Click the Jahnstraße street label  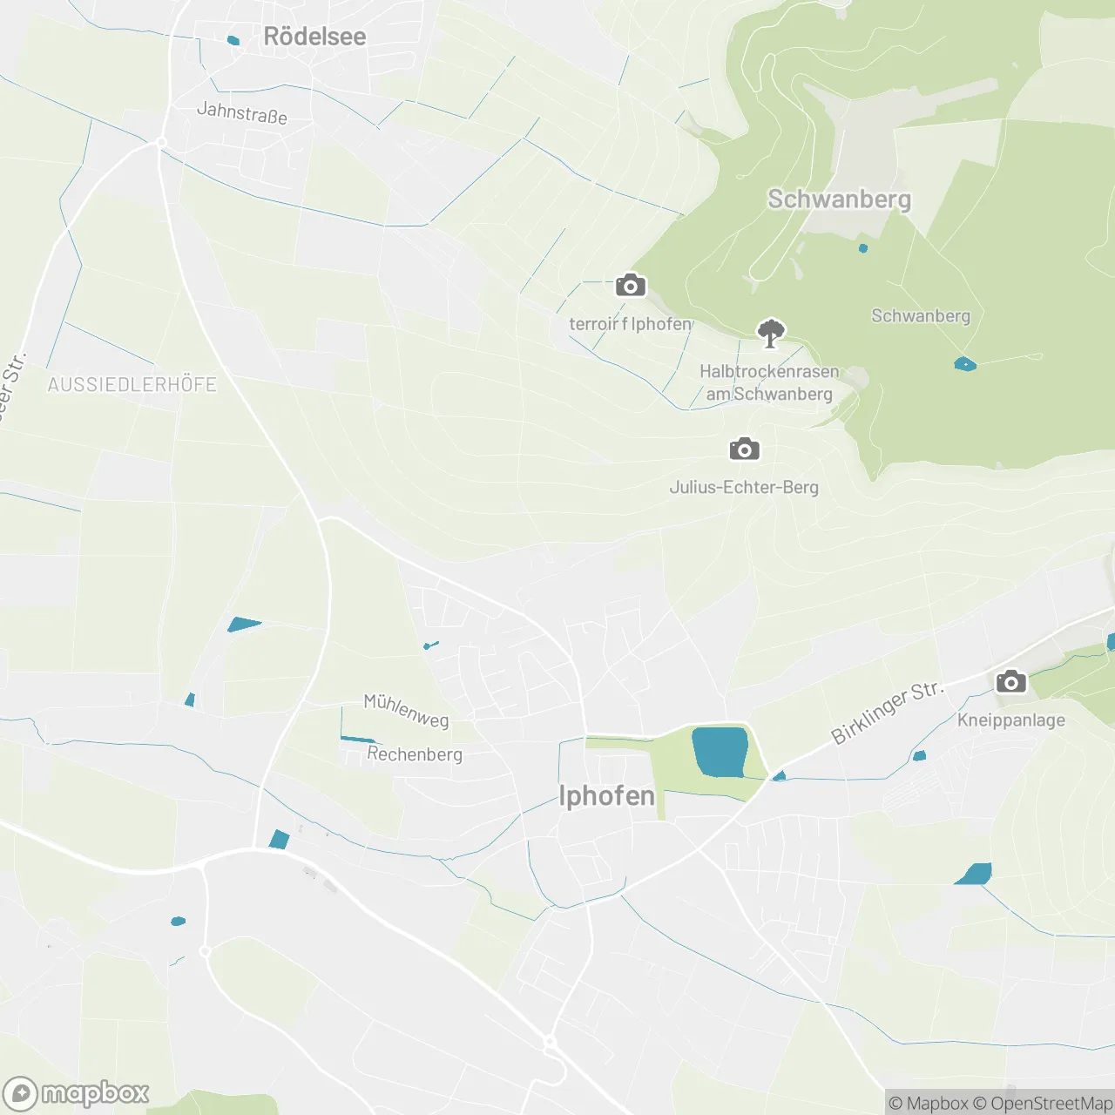point(242,113)
